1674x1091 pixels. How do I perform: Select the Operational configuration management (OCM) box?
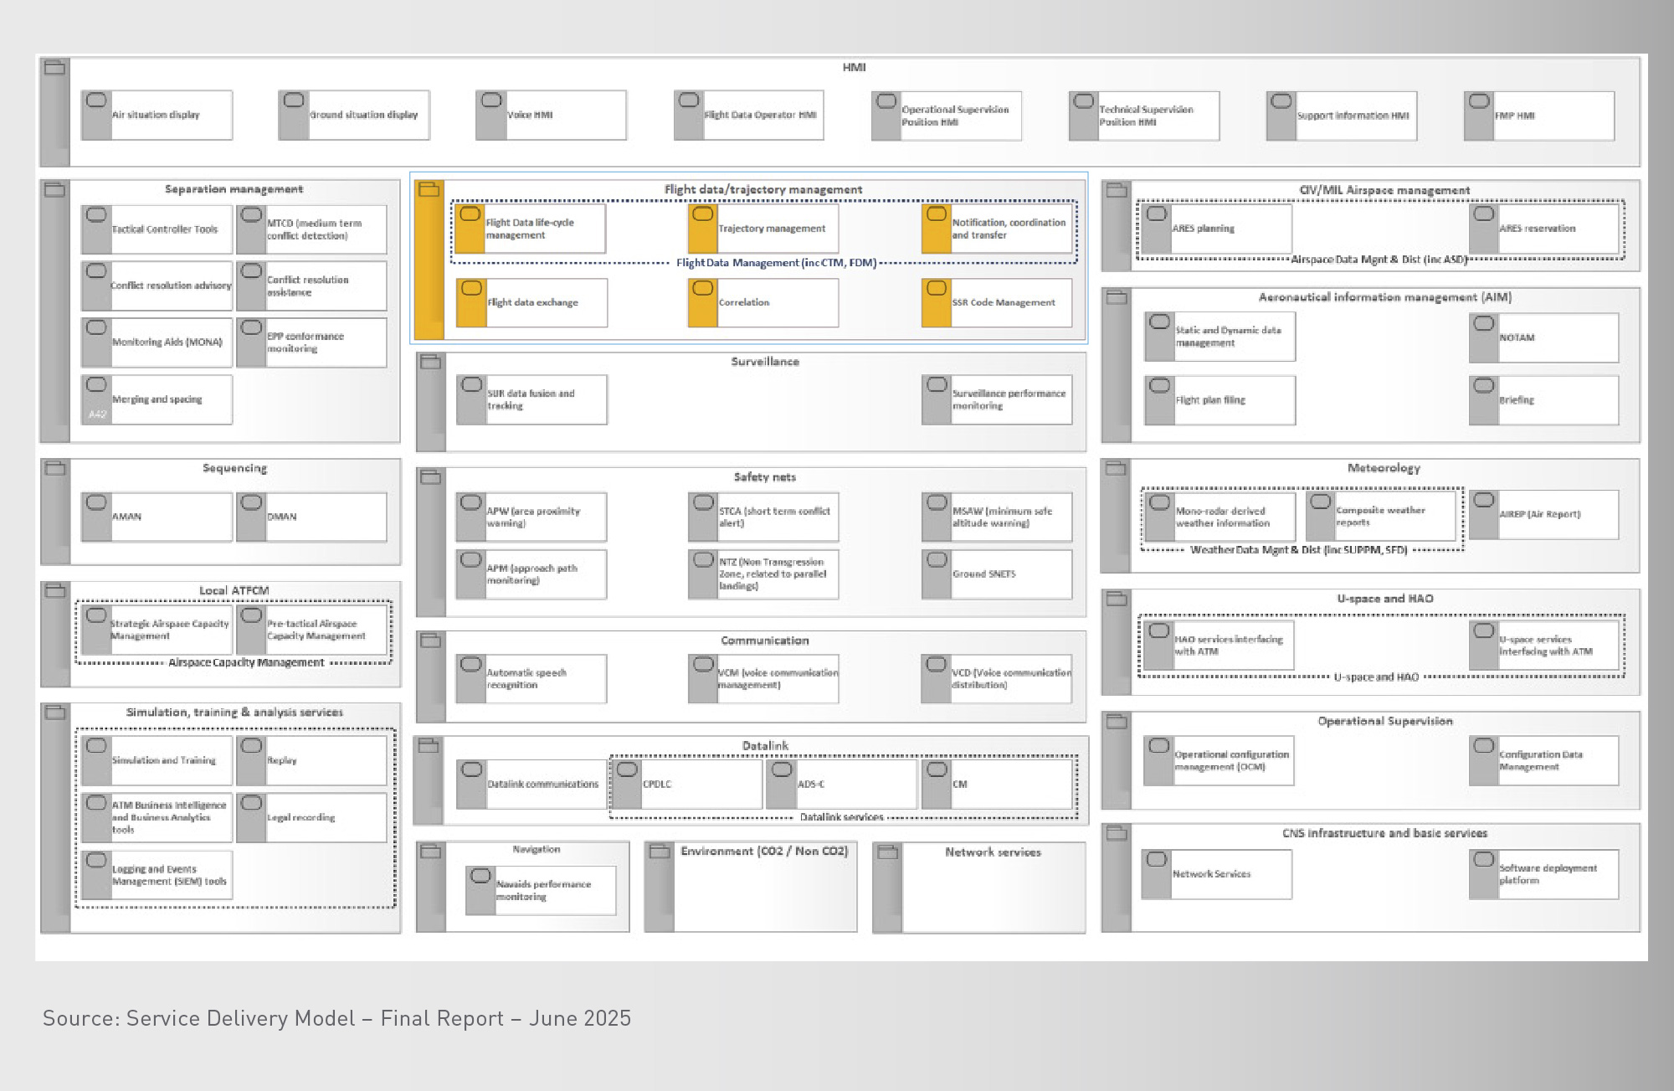(x=1219, y=760)
